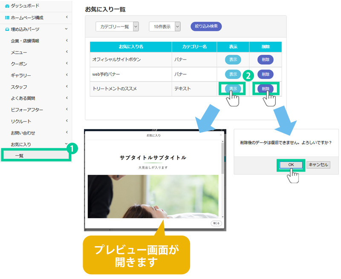Show the オフィシャルサイトボタン favorite

tap(233, 60)
